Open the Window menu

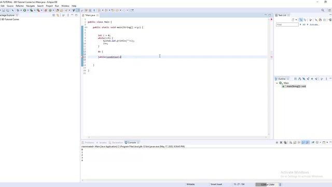tap(65, 6)
